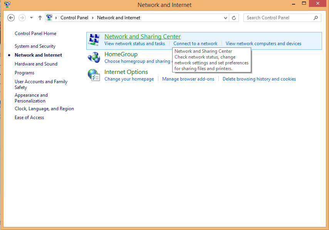The width and height of the screenshot is (329, 230).
Task: Click the Refresh icon beside the address bar
Action: click(x=234, y=18)
